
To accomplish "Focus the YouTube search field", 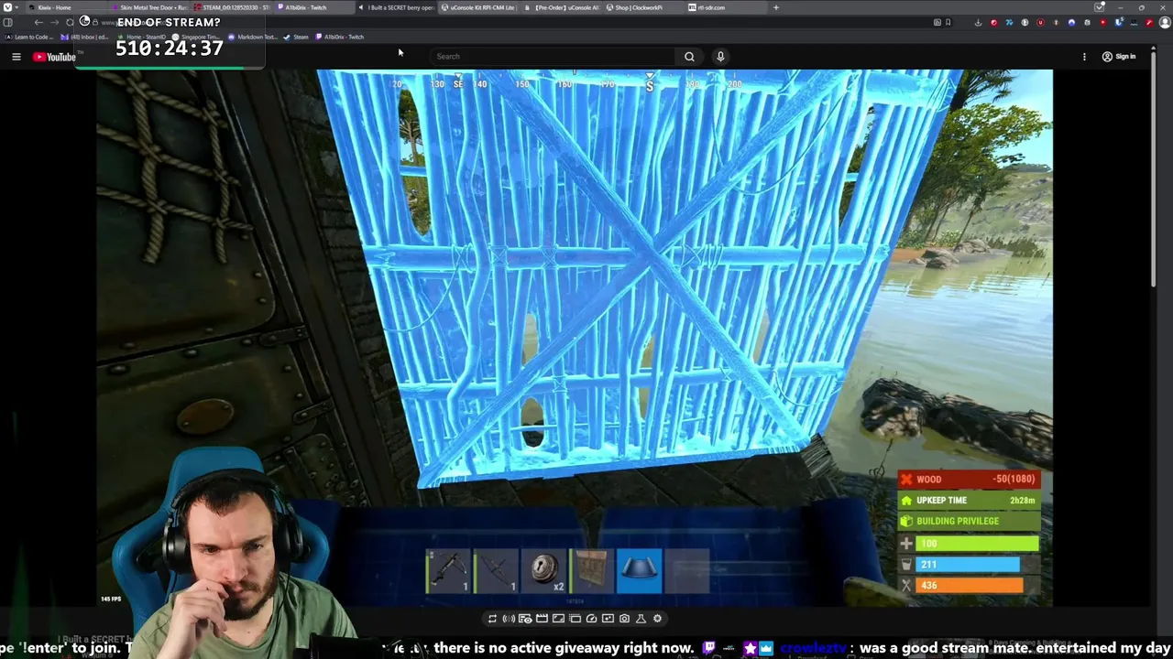I will click(553, 57).
